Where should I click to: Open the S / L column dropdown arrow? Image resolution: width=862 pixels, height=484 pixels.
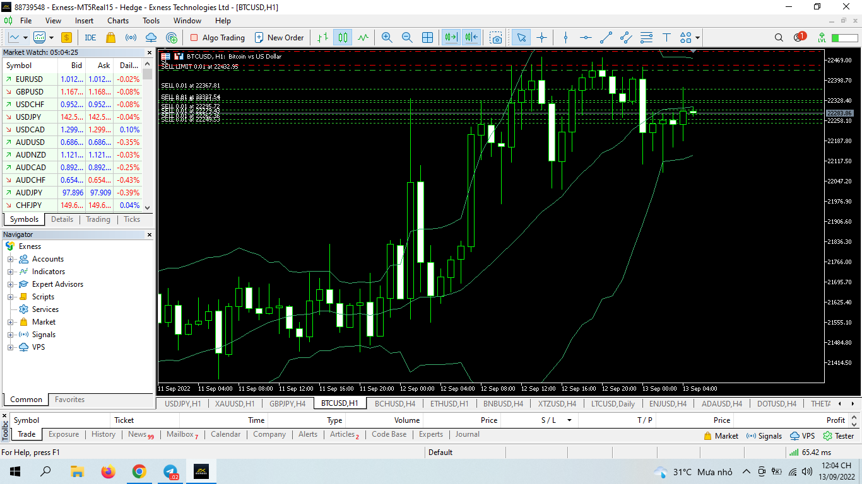(x=569, y=420)
